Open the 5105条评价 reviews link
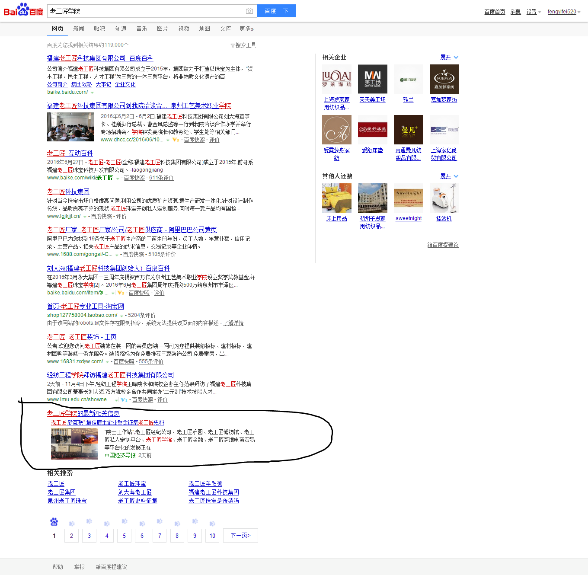Screen dimensions: 588x575 162,254
